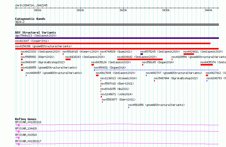This screenshot has width=226, height=147.
Task: Select nsv1136013 (Alsmadi2014) label
Action: [x=119, y=78]
